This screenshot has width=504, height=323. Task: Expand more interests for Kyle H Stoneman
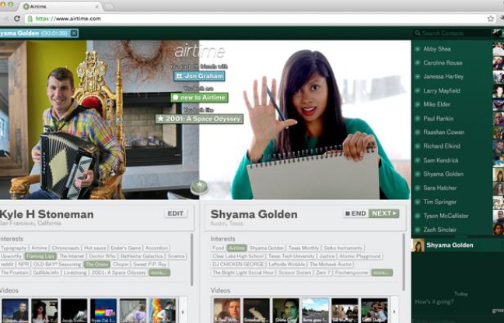159,273
